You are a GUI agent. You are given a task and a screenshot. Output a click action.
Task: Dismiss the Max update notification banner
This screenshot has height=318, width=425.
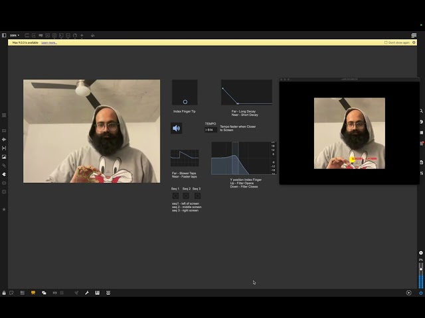tap(414, 42)
